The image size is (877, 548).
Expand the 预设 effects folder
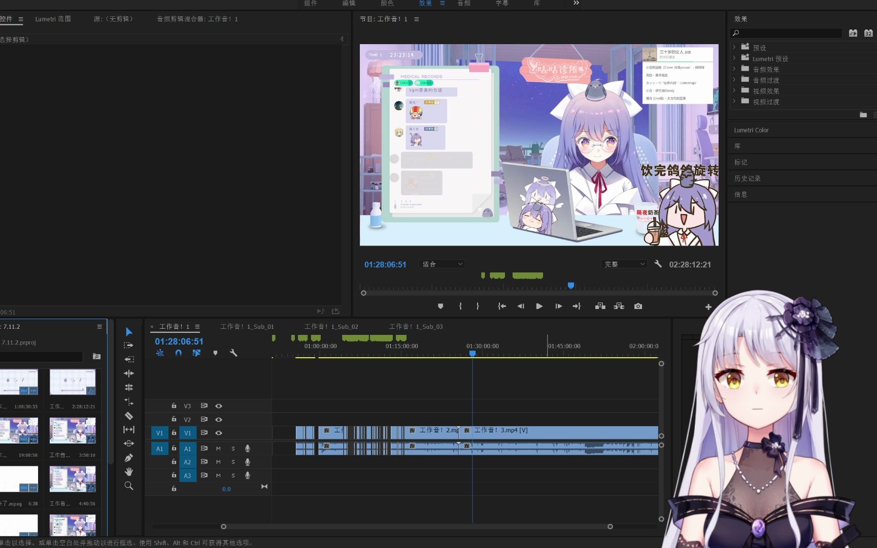coord(734,47)
